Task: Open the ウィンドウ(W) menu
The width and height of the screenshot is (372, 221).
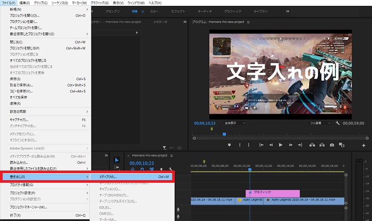Action: click(136, 3)
